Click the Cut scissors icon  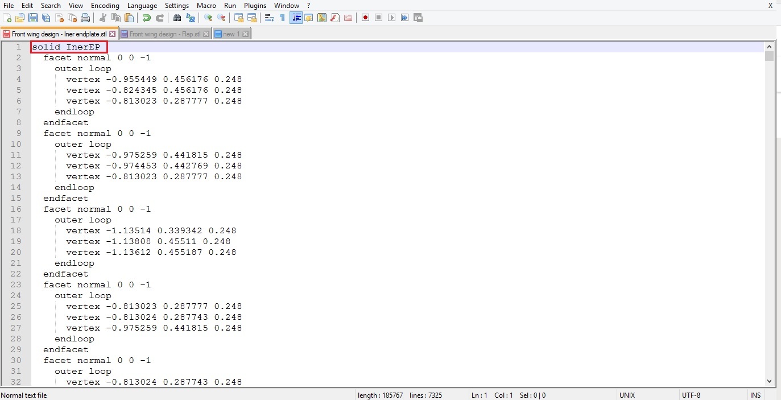click(x=102, y=18)
